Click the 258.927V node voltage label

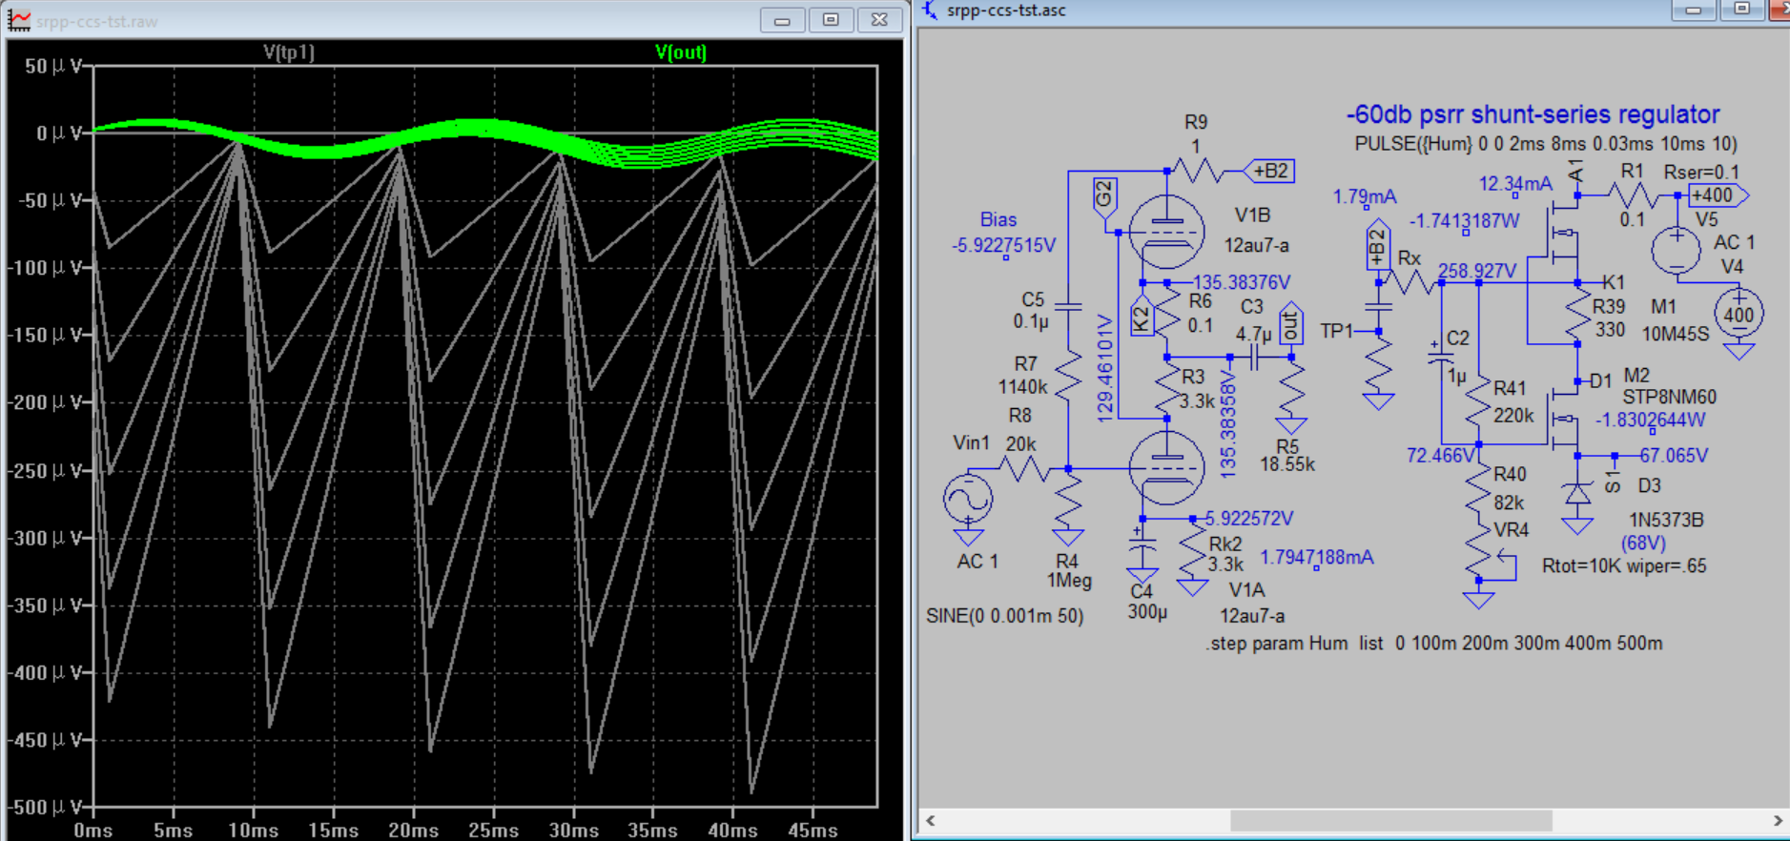point(1476,271)
